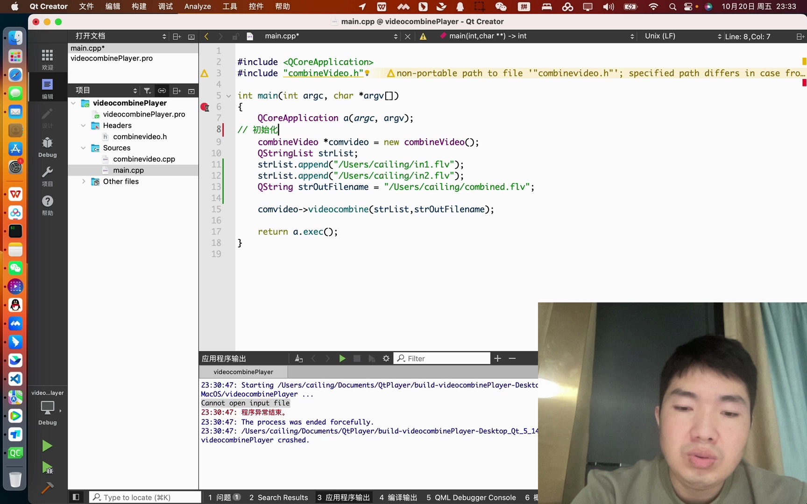807x504 pixels.
Task: Go forward in editor navigation history
Action: [x=220, y=36]
